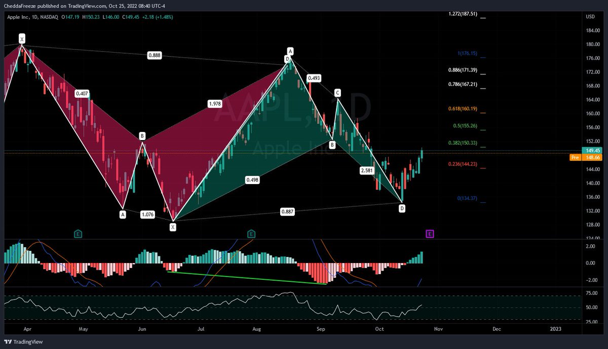Select the B point label at the September low

click(x=332, y=145)
